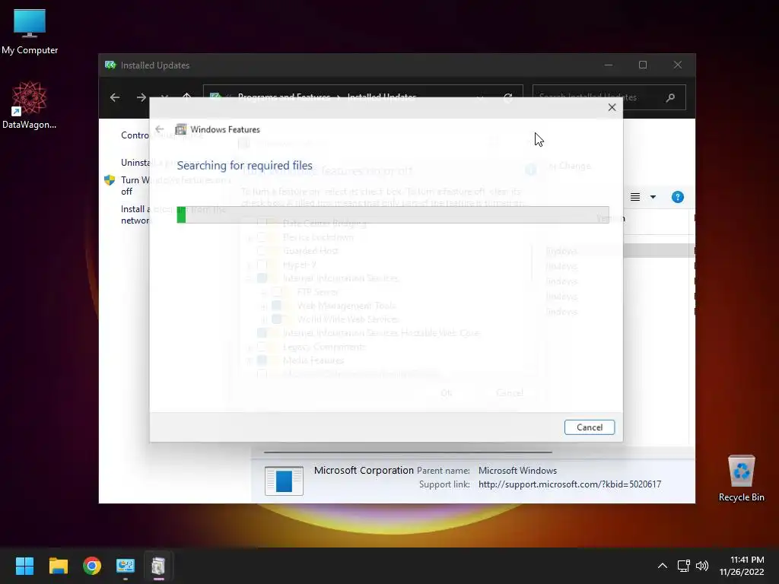Click the search icon in Installed Updates

click(670, 97)
